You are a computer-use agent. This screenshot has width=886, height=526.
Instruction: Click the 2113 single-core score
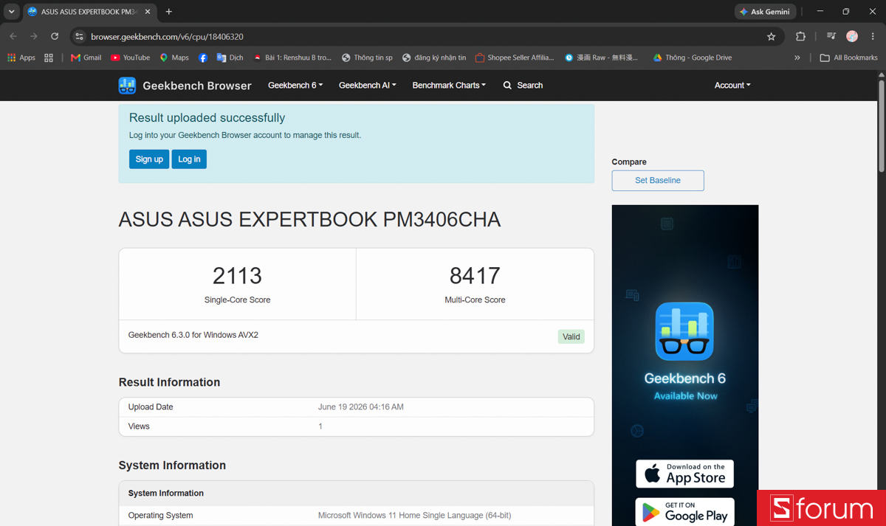point(237,276)
